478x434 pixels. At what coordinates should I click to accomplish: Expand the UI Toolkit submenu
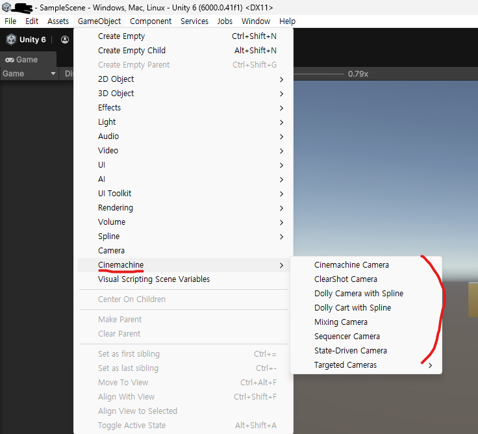185,194
